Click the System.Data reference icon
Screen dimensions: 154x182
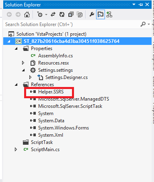tap(33, 120)
